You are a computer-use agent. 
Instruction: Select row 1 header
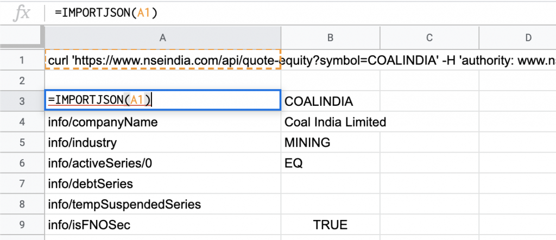tap(22, 60)
